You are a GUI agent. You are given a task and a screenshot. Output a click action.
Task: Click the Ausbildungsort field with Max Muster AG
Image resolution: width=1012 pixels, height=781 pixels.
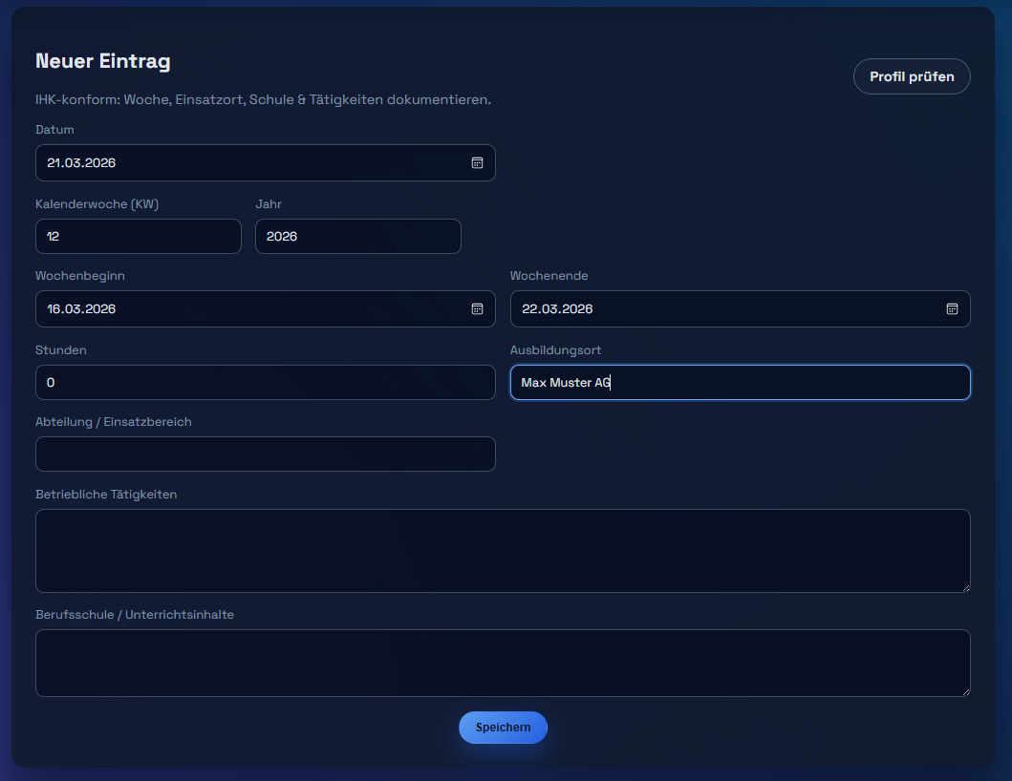coord(740,383)
